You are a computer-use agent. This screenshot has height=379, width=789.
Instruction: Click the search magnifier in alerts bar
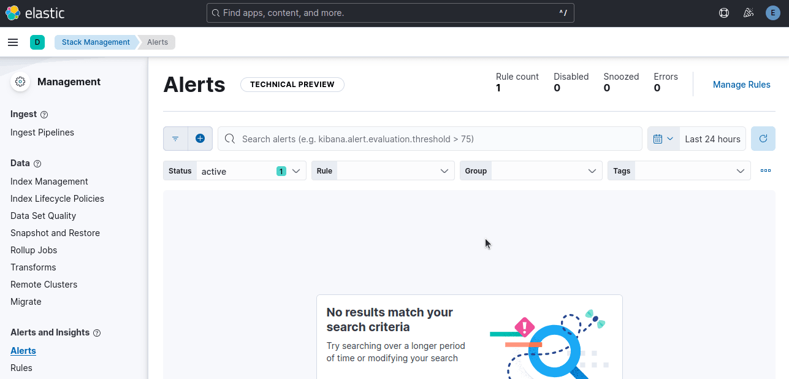coord(230,139)
